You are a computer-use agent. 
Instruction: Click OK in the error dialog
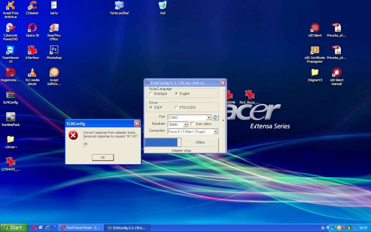coord(102,157)
